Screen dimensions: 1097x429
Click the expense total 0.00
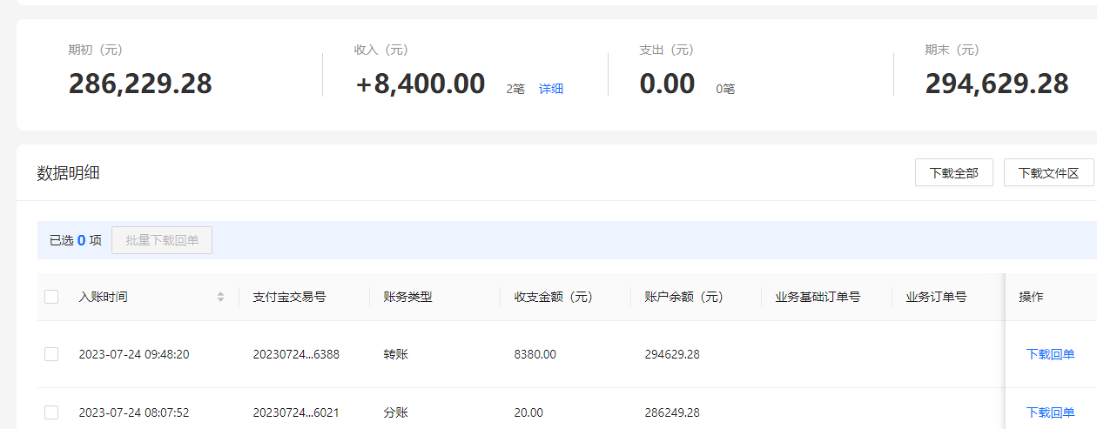[667, 84]
